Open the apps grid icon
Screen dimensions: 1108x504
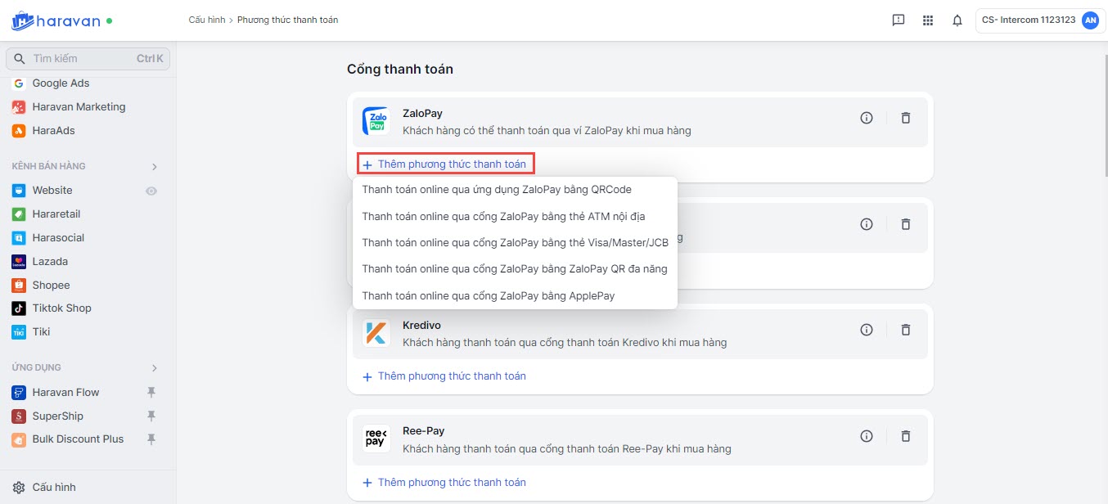tap(927, 20)
